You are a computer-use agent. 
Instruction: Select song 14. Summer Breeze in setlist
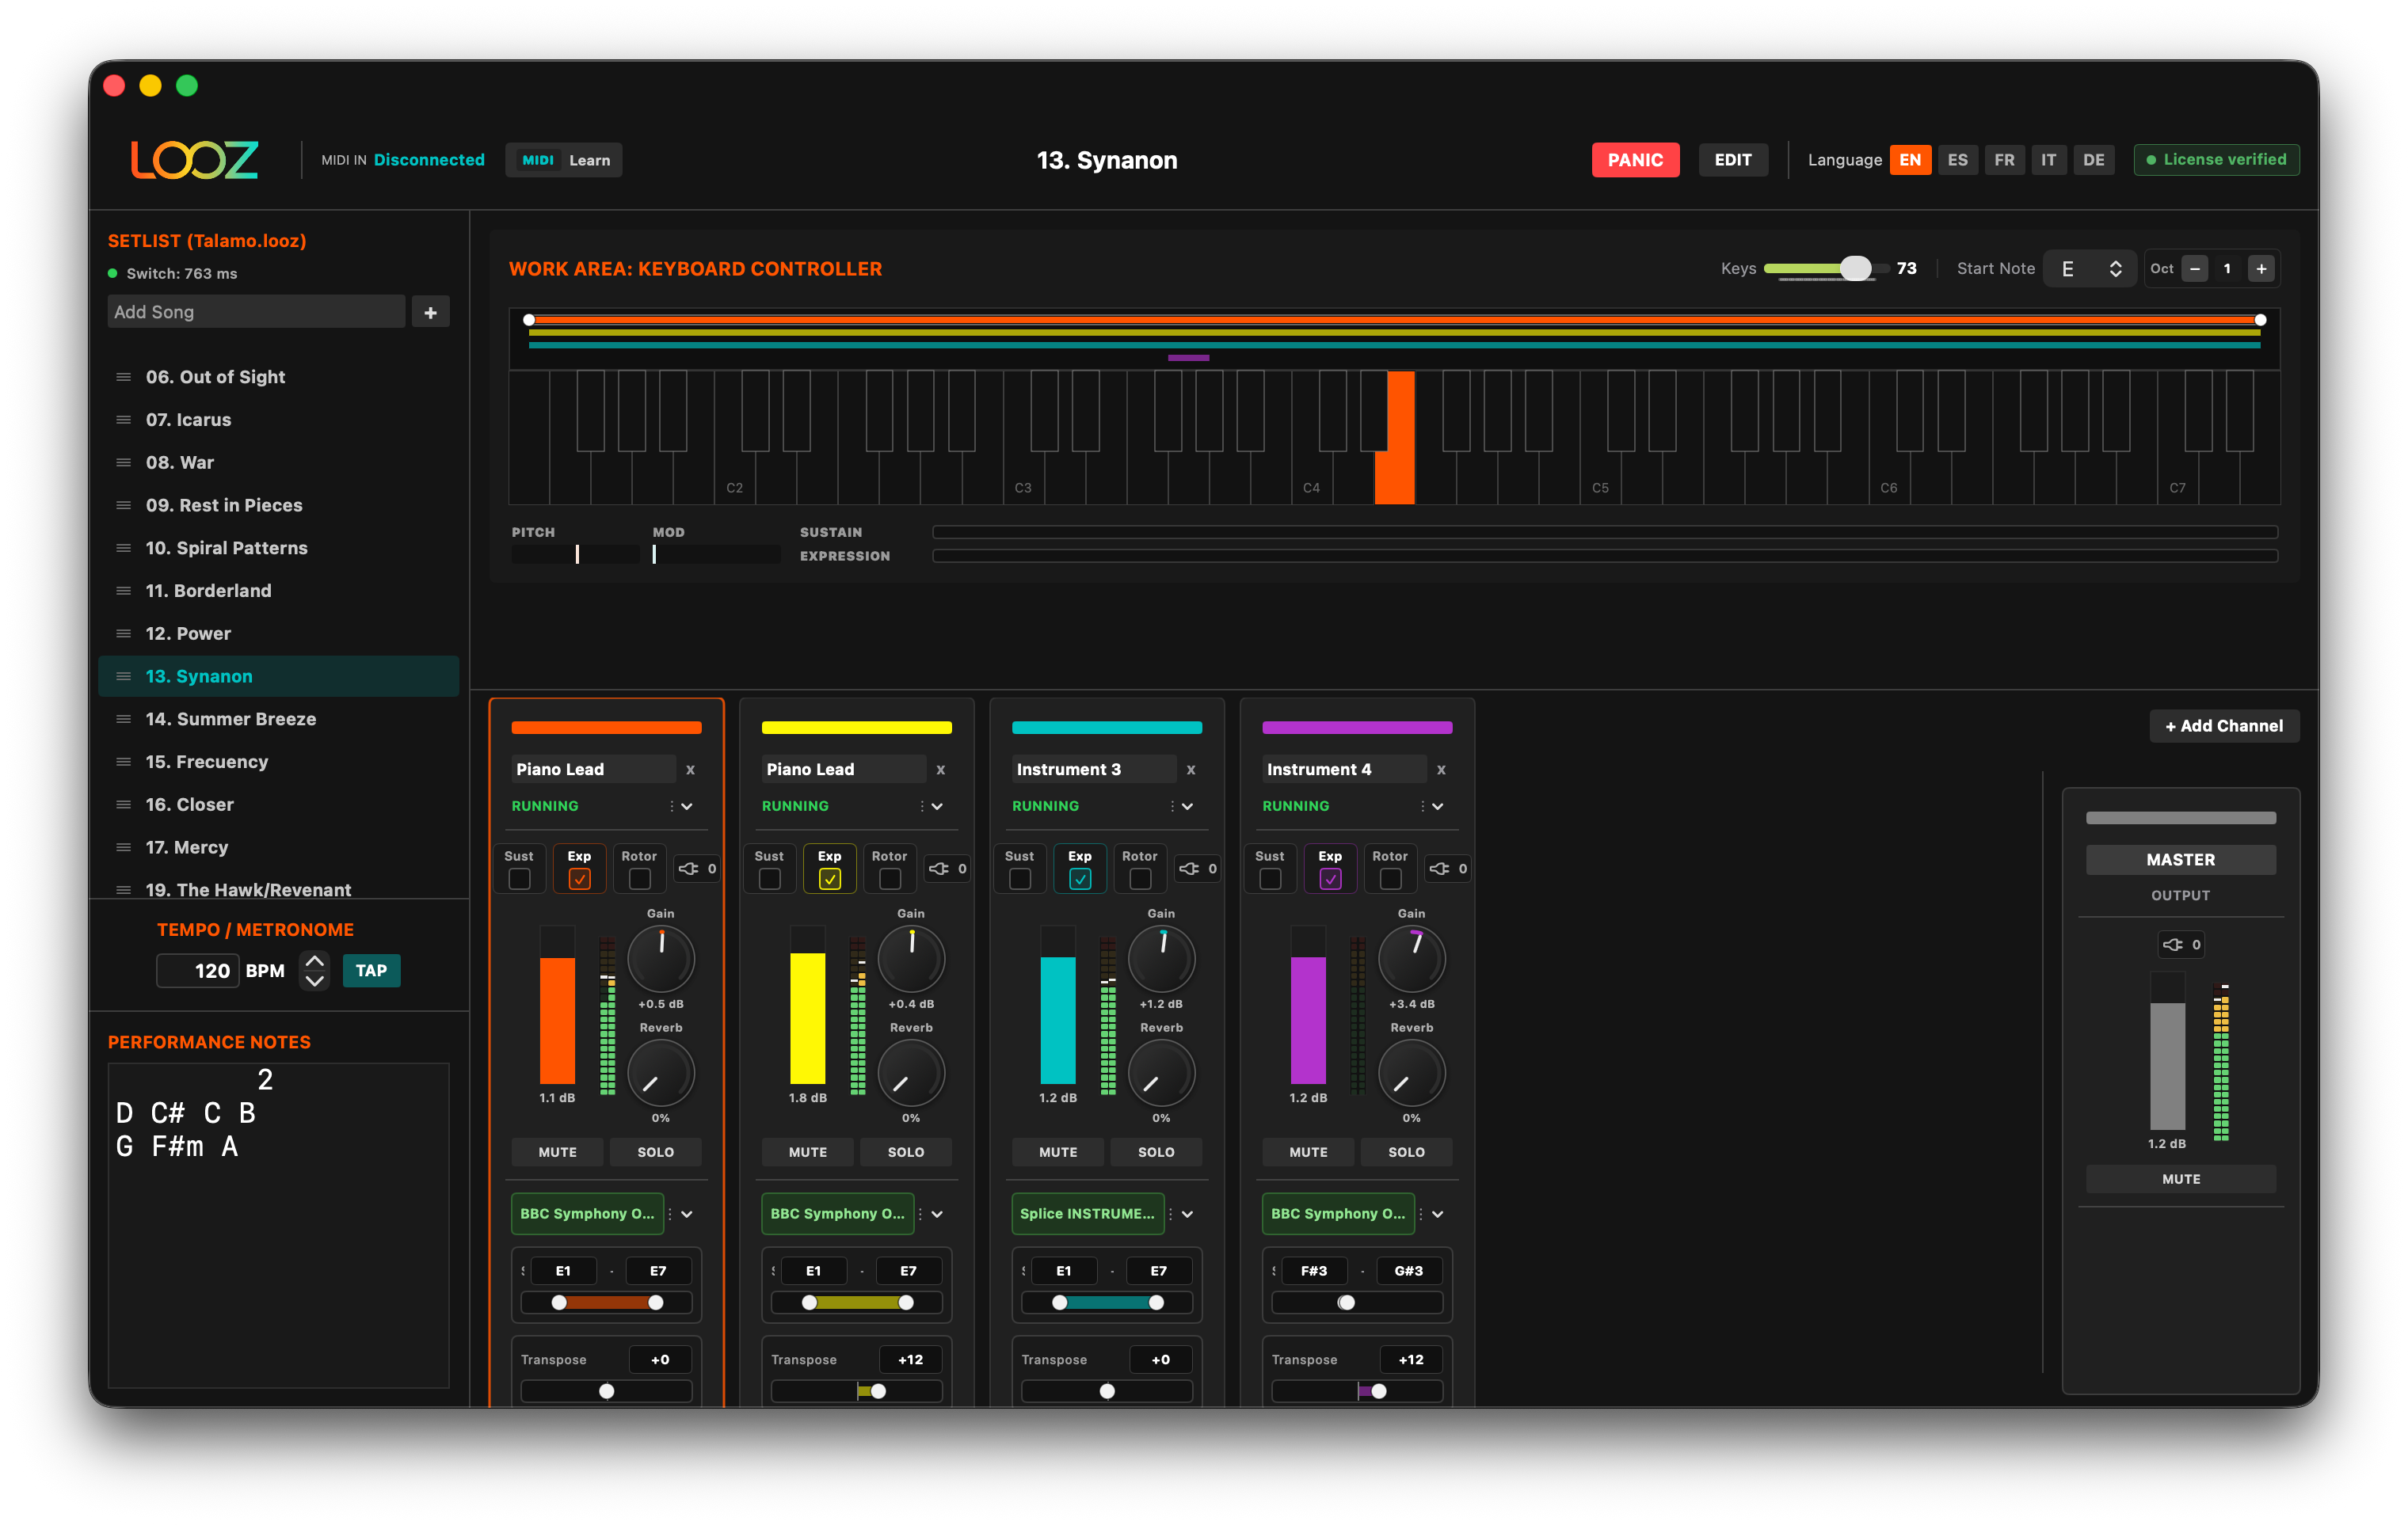tap(279, 718)
